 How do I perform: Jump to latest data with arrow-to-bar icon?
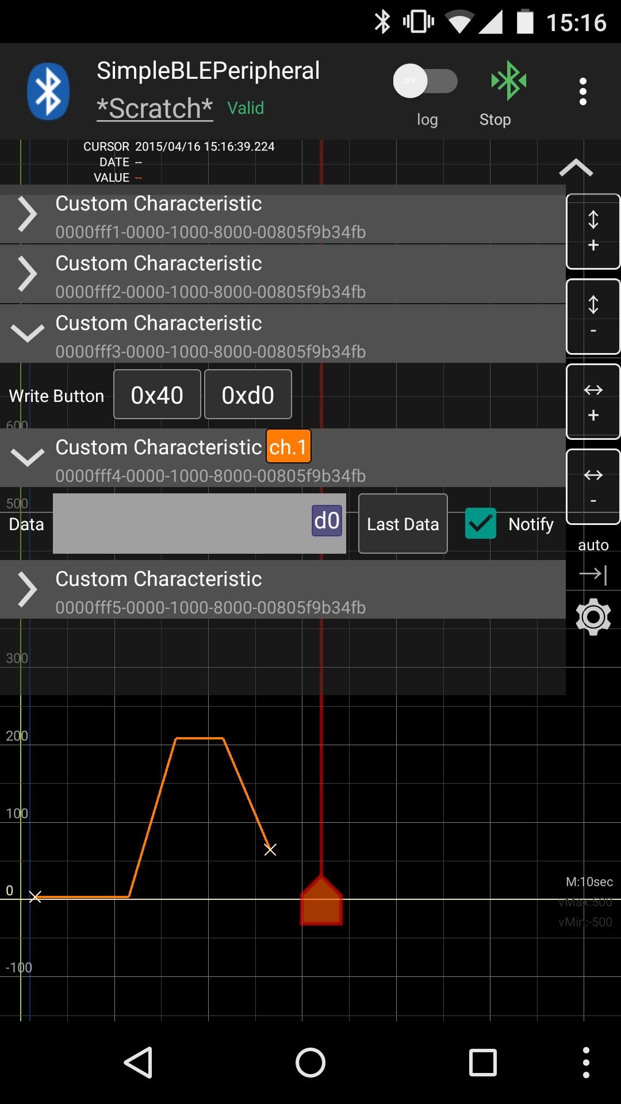(593, 574)
